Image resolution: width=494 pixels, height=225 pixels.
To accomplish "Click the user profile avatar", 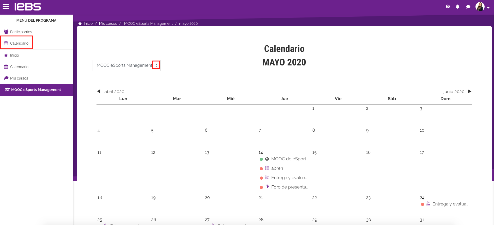I will pos(480,7).
